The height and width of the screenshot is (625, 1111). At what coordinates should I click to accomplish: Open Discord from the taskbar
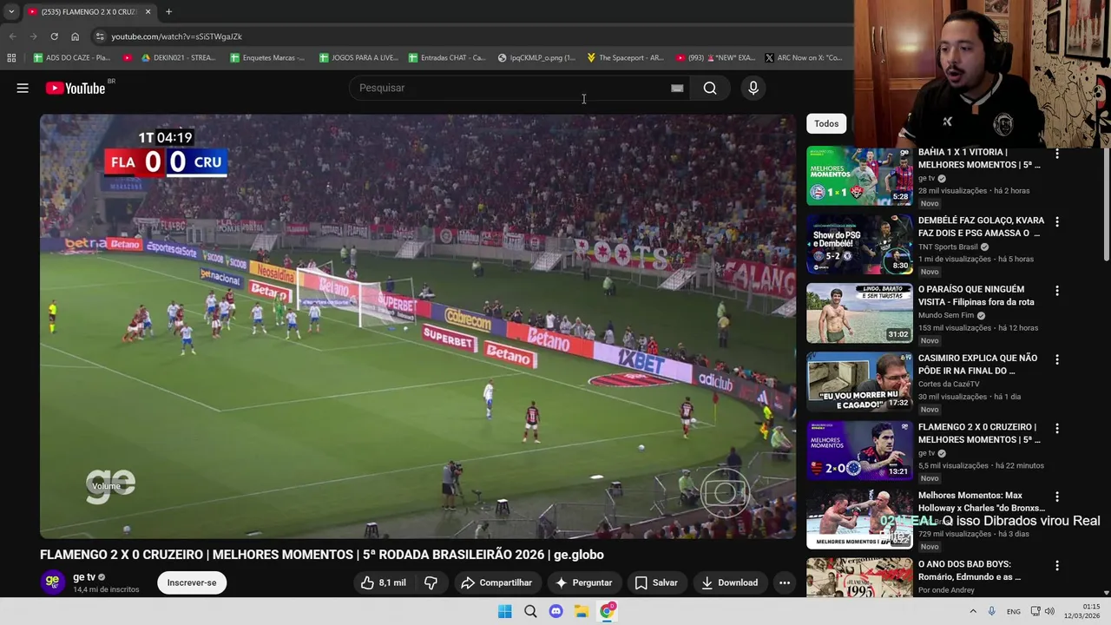(555, 611)
